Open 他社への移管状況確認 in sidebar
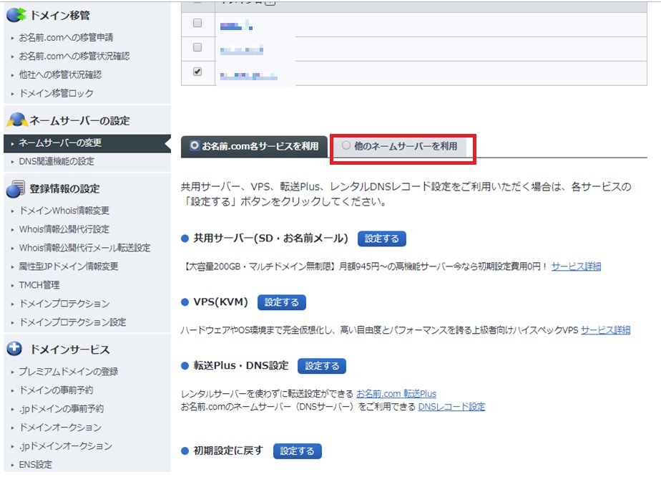 coord(60,74)
